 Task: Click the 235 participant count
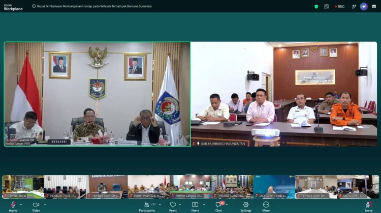tap(153, 204)
